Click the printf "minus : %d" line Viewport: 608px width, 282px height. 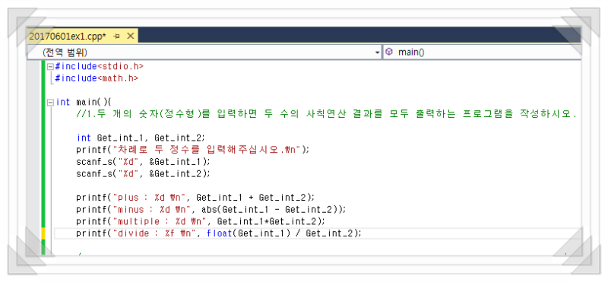(x=211, y=210)
